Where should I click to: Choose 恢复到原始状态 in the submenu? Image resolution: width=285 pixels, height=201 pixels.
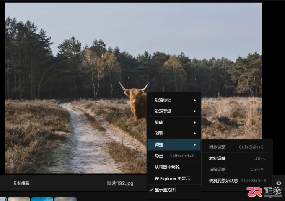point(237,180)
